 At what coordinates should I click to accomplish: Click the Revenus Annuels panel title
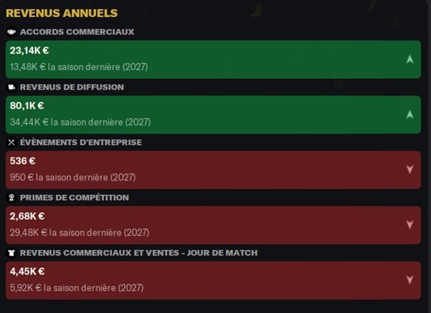click(62, 13)
